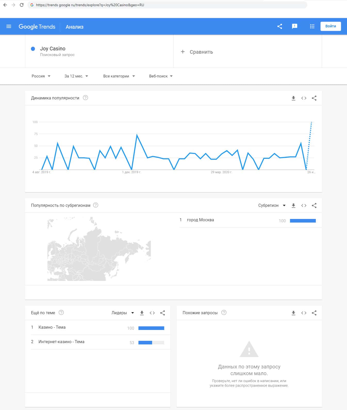Viewport: 347px width, 410px height.
Task: Share the subregion popularity card
Action: coord(314,206)
